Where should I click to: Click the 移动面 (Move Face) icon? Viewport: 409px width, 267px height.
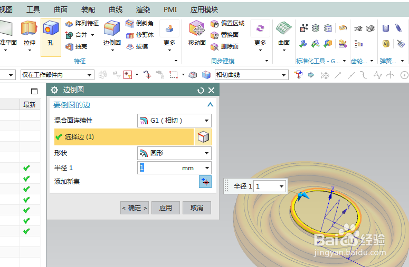pos(197,28)
